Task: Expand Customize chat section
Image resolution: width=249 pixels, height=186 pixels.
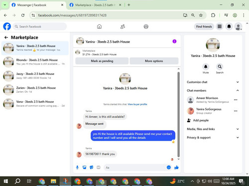Action: pos(213,82)
